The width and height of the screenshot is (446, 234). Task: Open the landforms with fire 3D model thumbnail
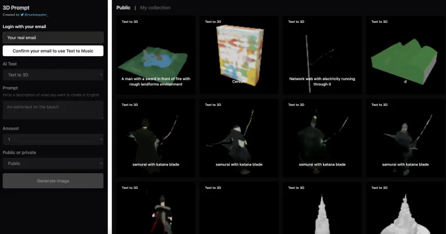click(156, 56)
